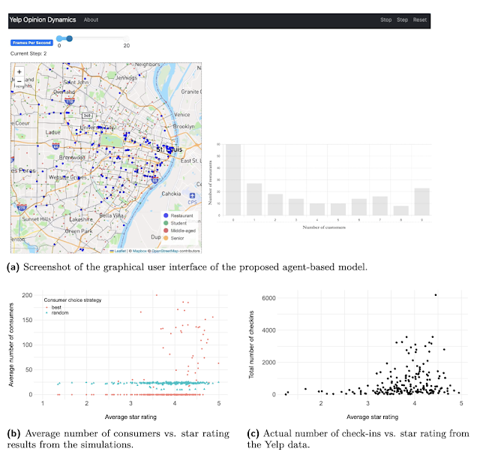Screen dimensions: 480x458
Task: Click the map zoom out minus button
Action: pyautogui.click(x=19, y=81)
